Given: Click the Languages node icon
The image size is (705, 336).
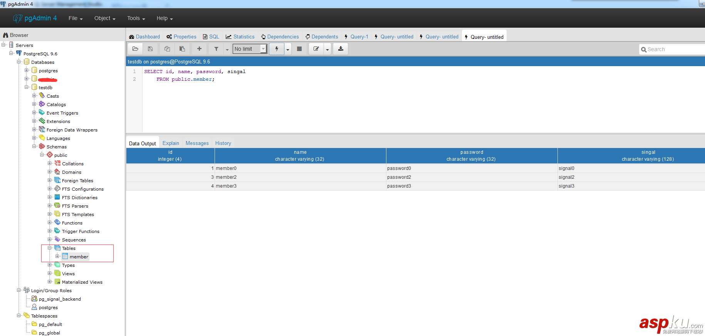Looking at the screenshot, I should click(x=42, y=138).
